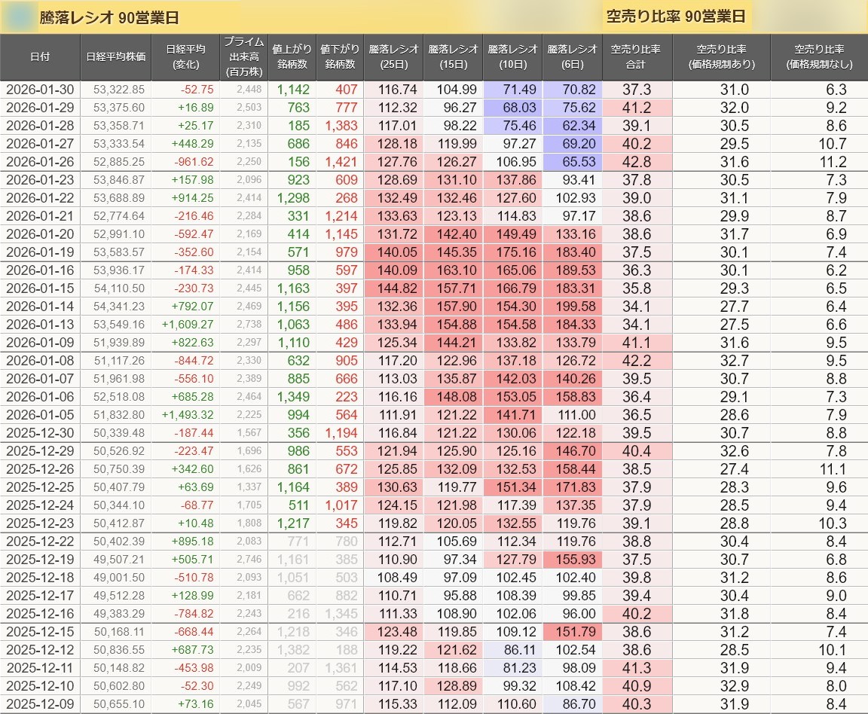
Task: Select the 日経平均株価 column header
Action: 115,56
